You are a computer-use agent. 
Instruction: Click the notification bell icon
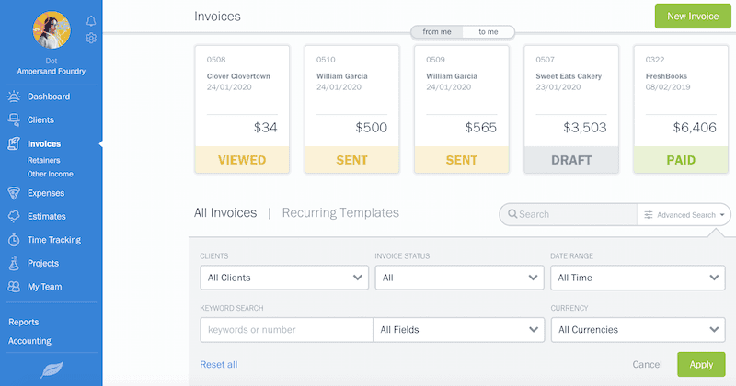click(x=90, y=20)
